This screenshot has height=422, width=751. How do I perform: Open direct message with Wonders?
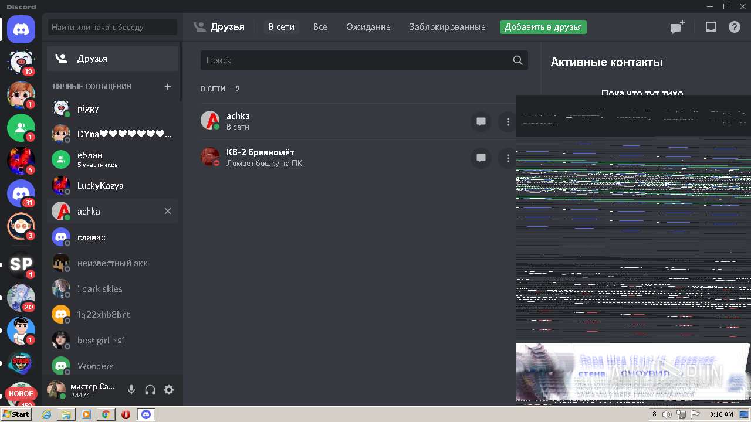pos(113,366)
